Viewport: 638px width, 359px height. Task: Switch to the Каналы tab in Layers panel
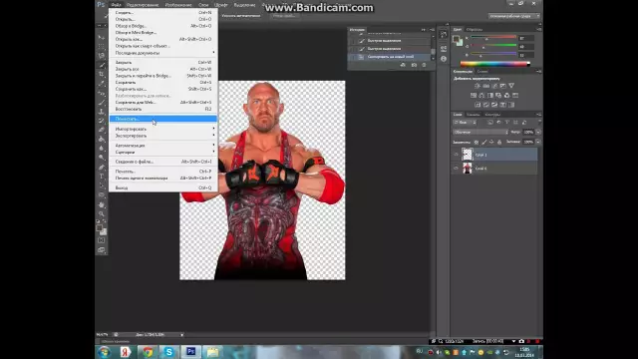coord(474,115)
